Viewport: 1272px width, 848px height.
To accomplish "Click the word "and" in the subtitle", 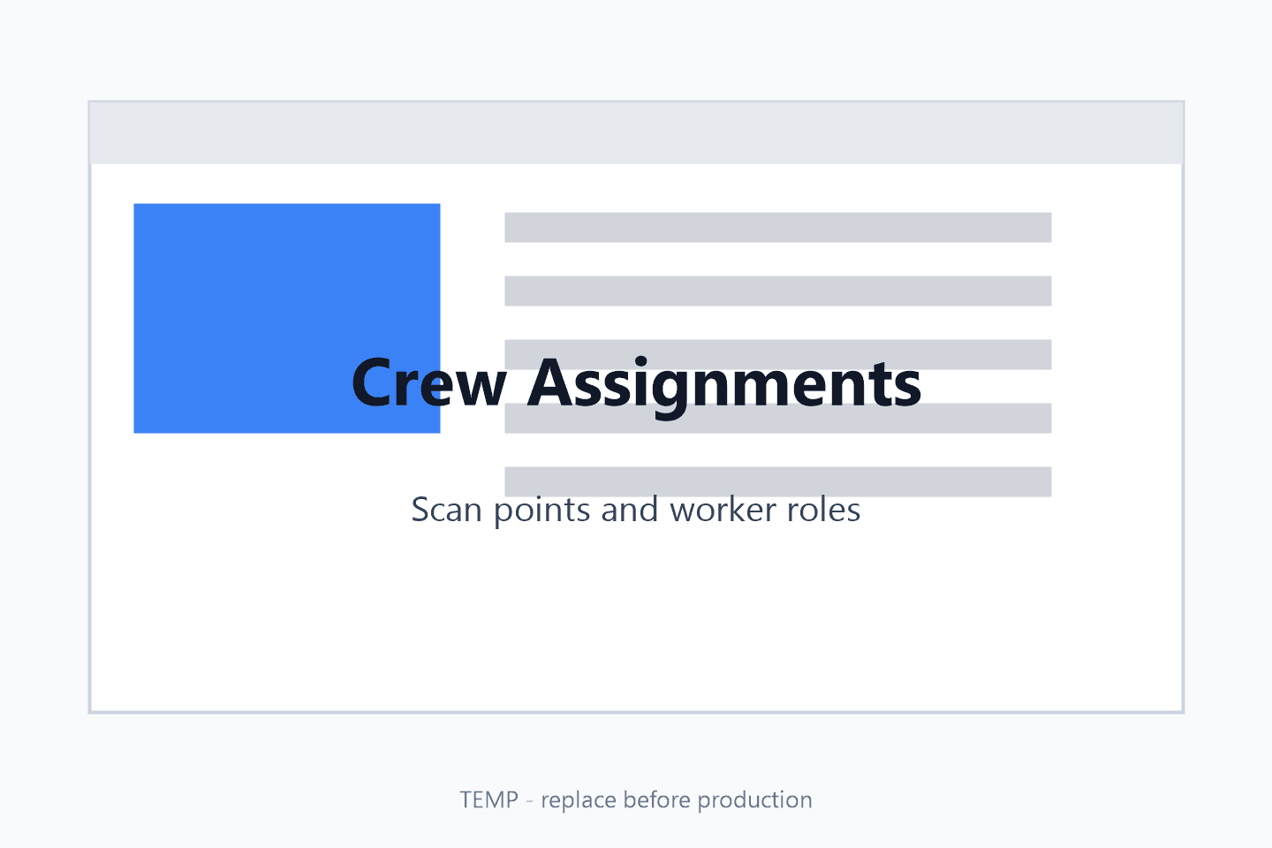I will pos(630,510).
